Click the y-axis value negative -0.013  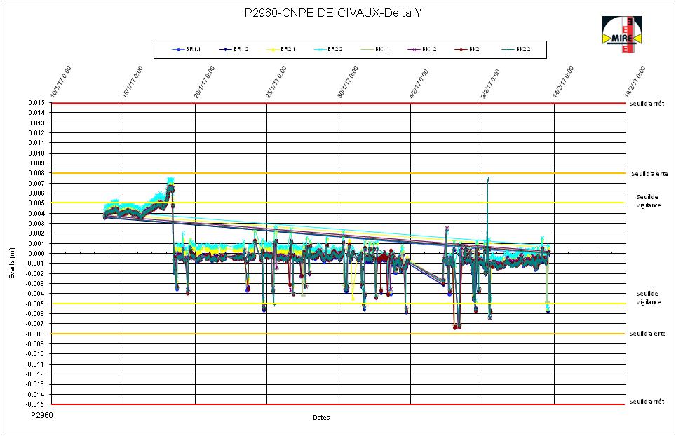[35, 384]
